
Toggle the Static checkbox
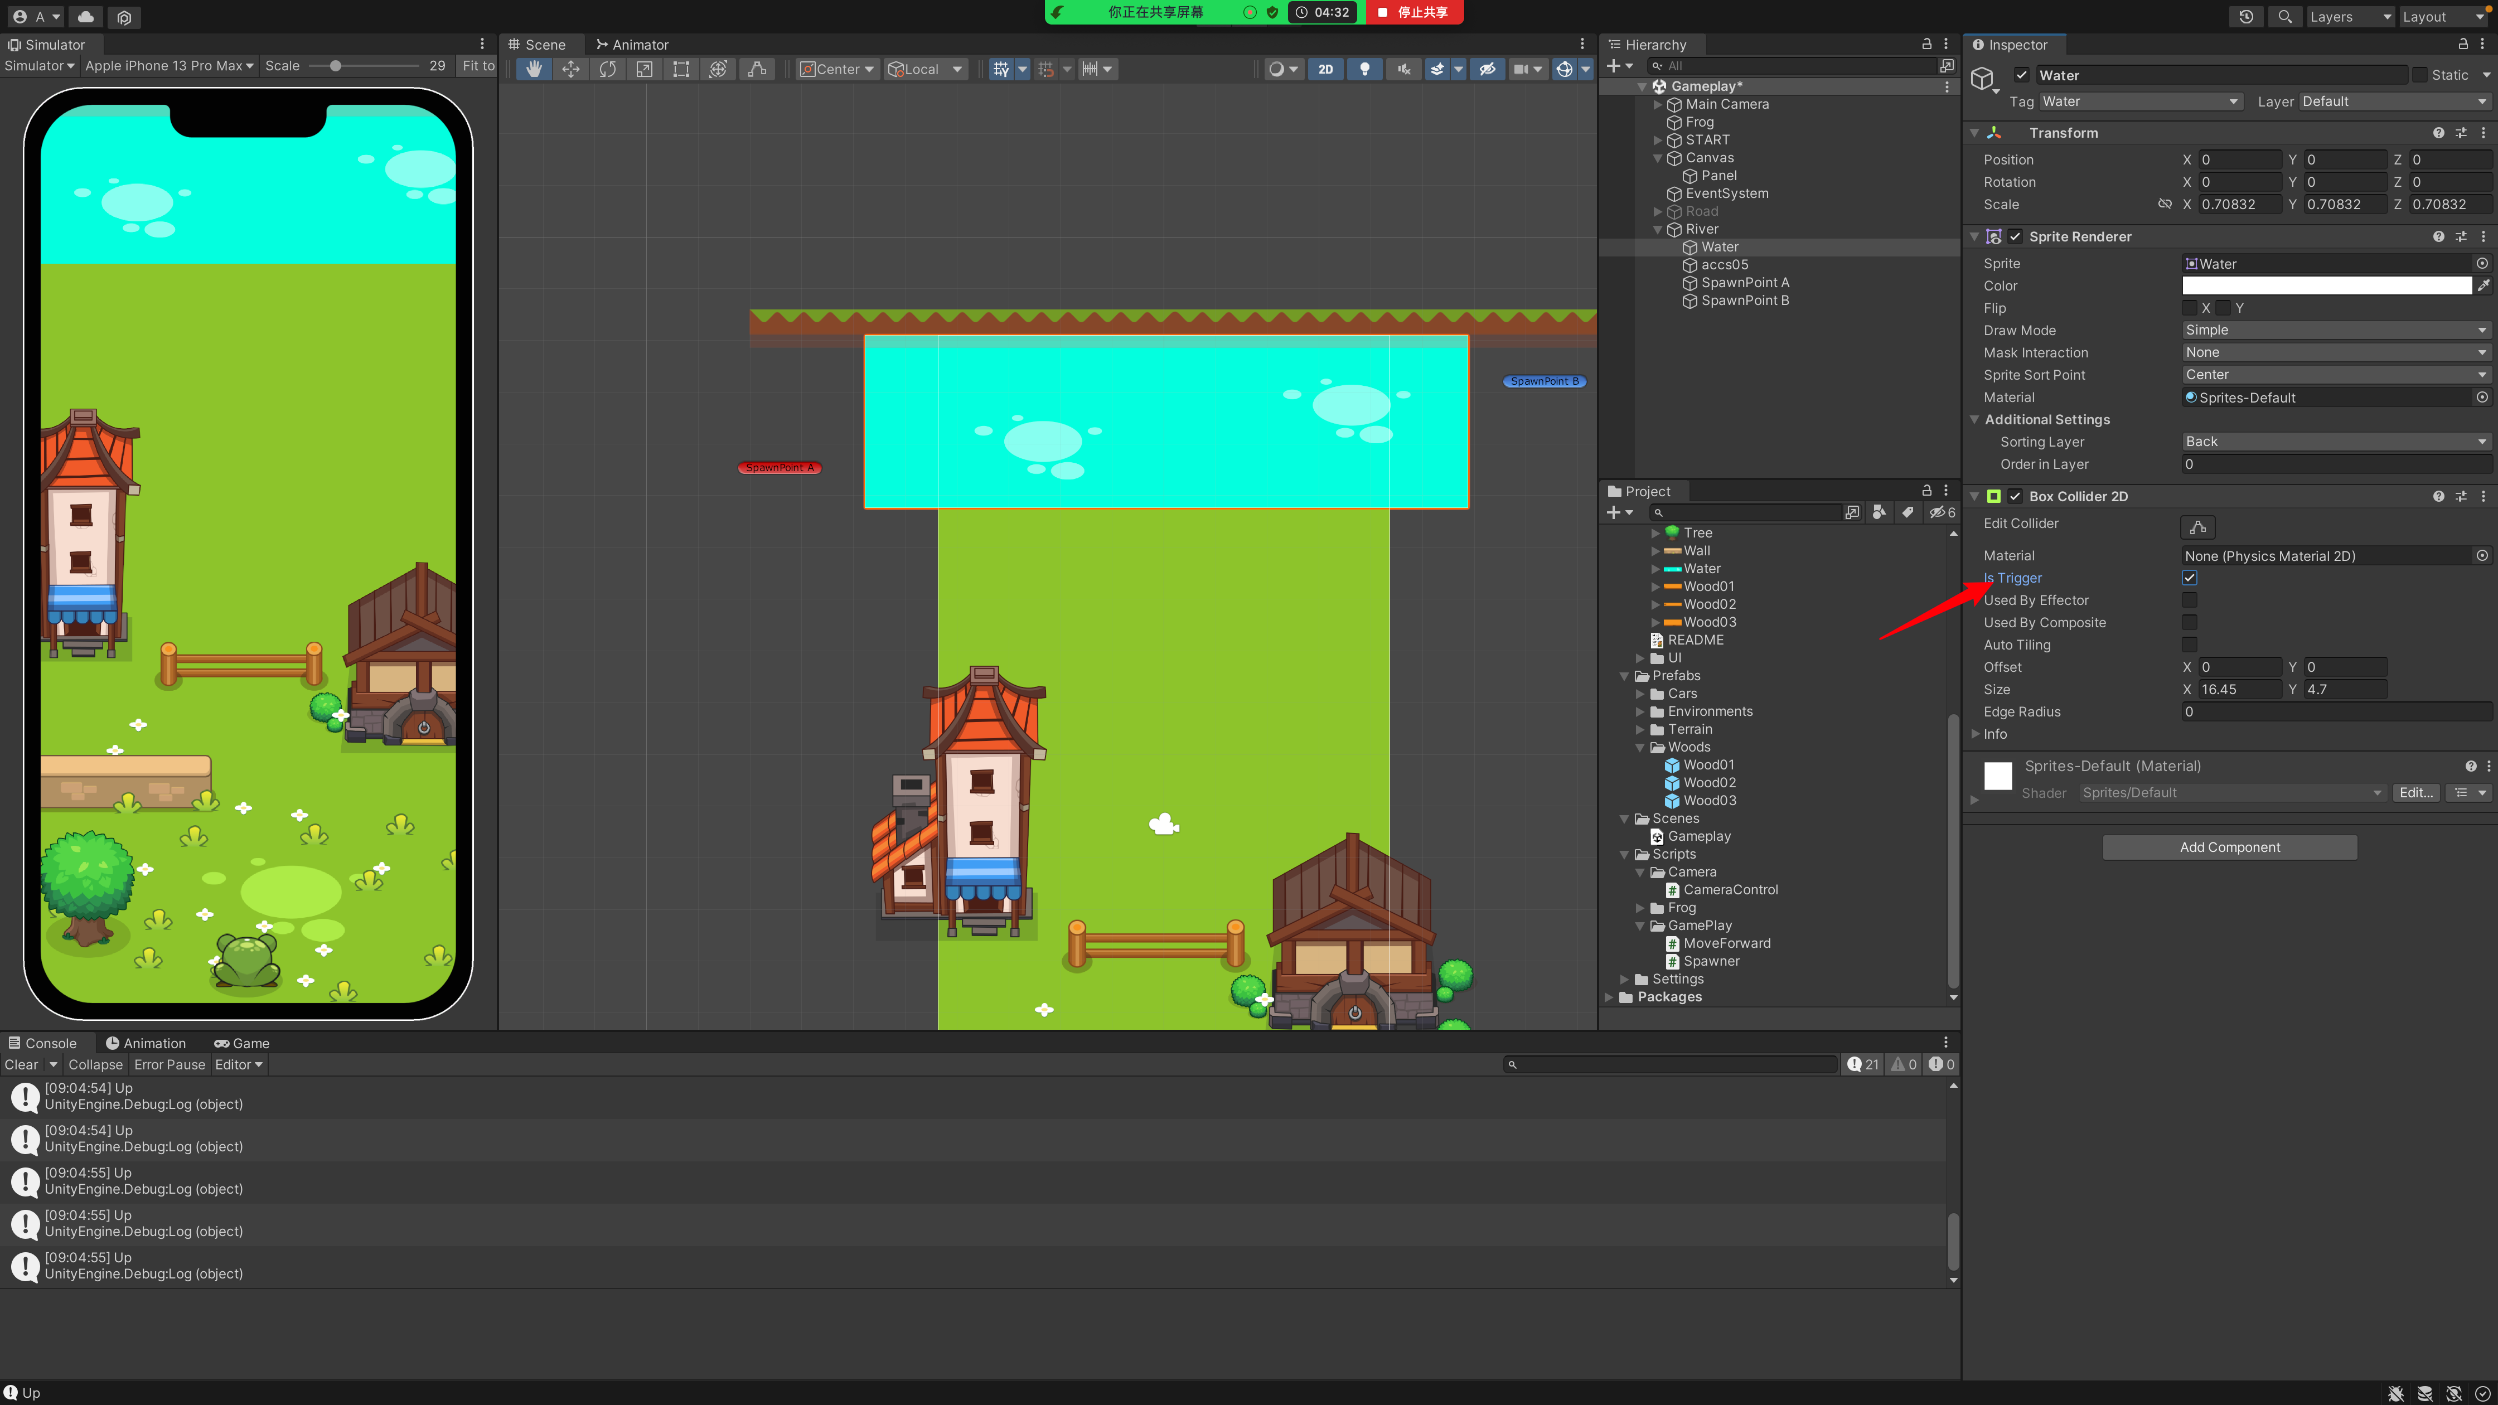[x=2420, y=76]
